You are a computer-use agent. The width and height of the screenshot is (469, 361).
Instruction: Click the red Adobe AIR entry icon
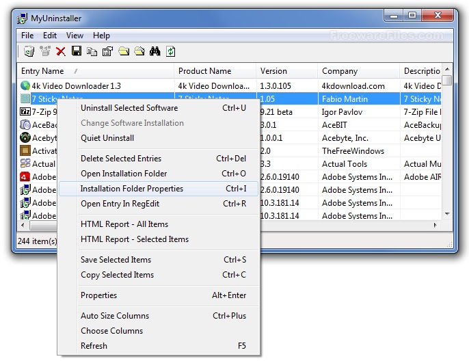coord(25,177)
